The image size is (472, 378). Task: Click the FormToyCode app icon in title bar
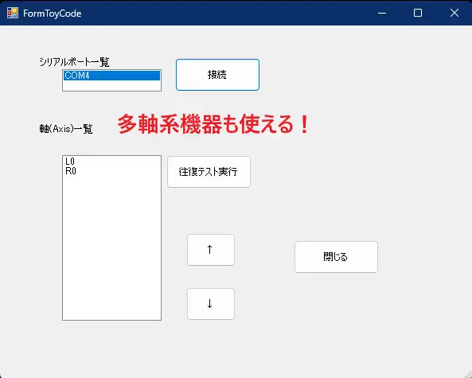[x=13, y=13]
